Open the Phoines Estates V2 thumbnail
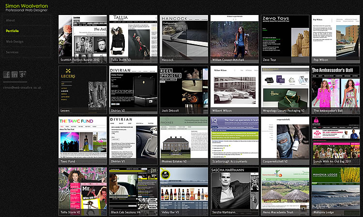363x217 pixels. pyautogui.click(x=184, y=141)
